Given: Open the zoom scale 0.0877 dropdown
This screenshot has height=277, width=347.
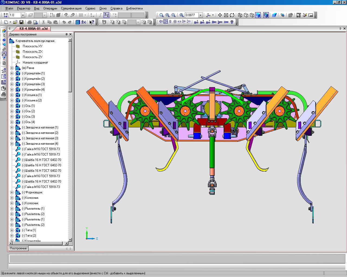Looking at the screenshot, I should click(x=201, y=15).
